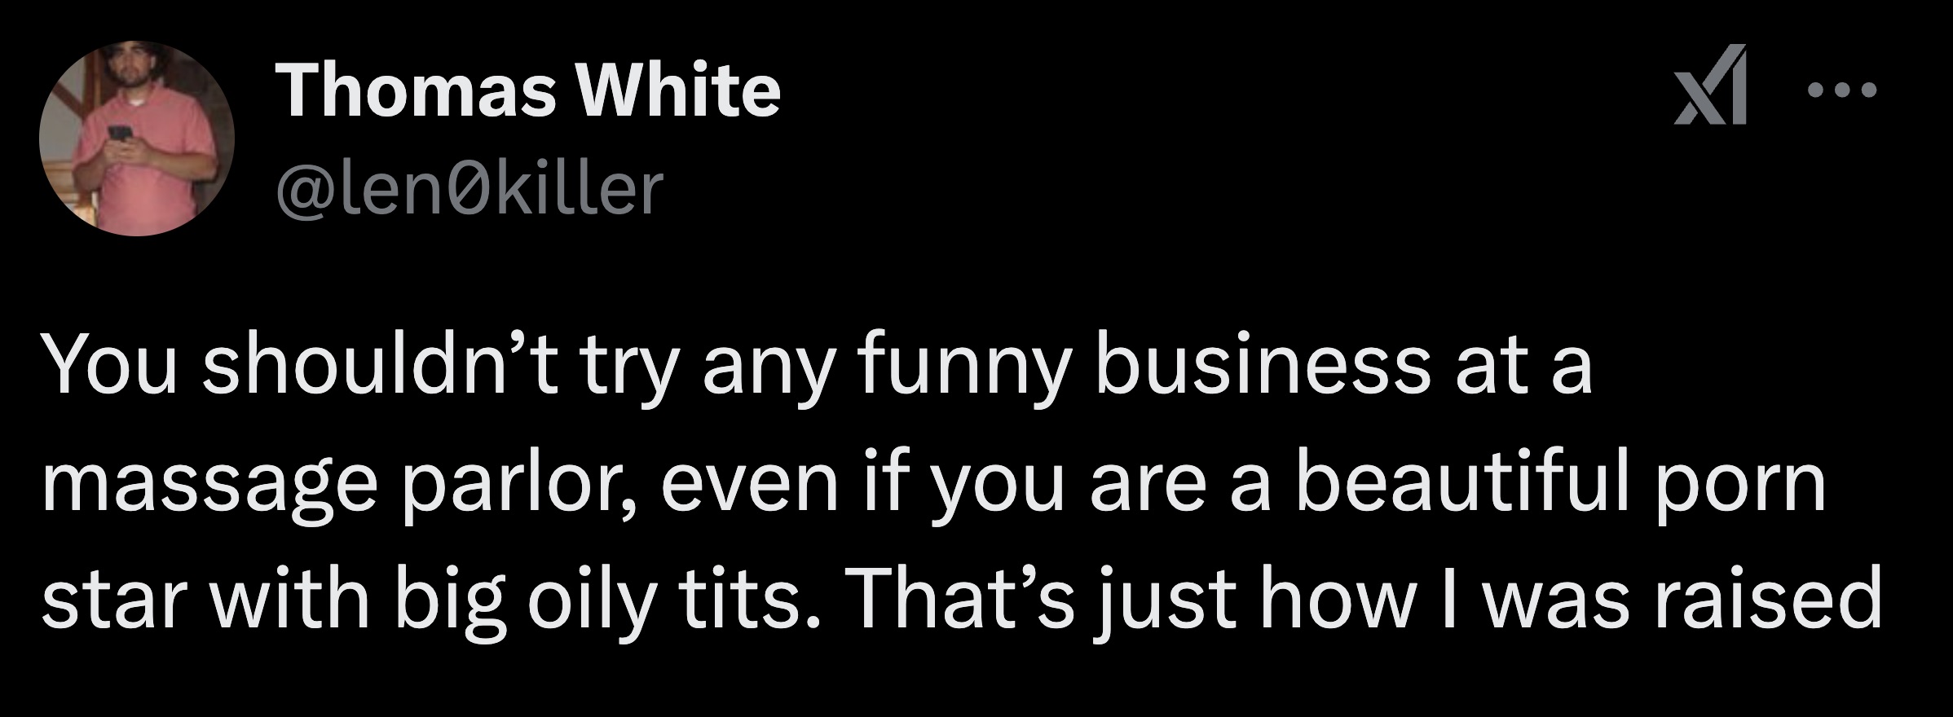Open the avatar thumbnail of Thomas White
Screen dimensions: 1953x717
[x=134, y=139]
